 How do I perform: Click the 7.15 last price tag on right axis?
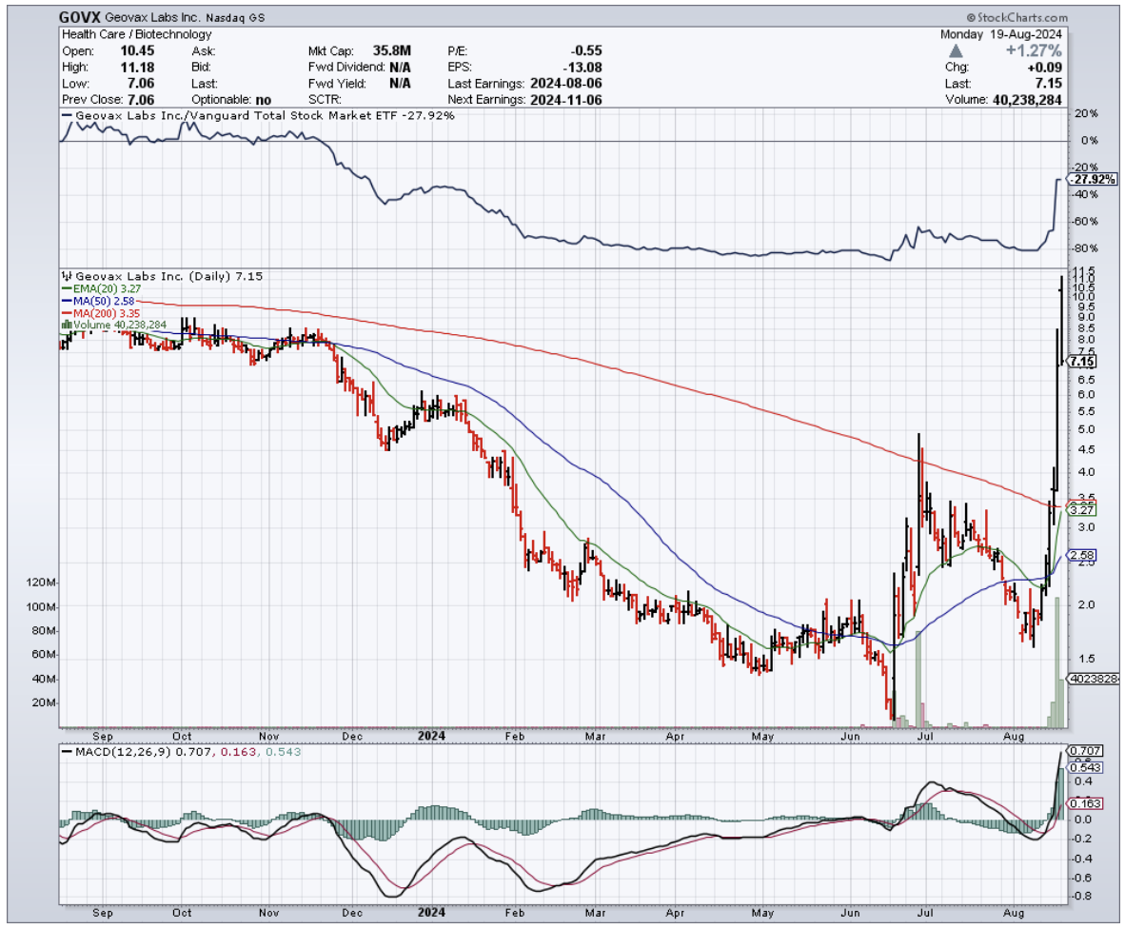tap(1082, 362)
